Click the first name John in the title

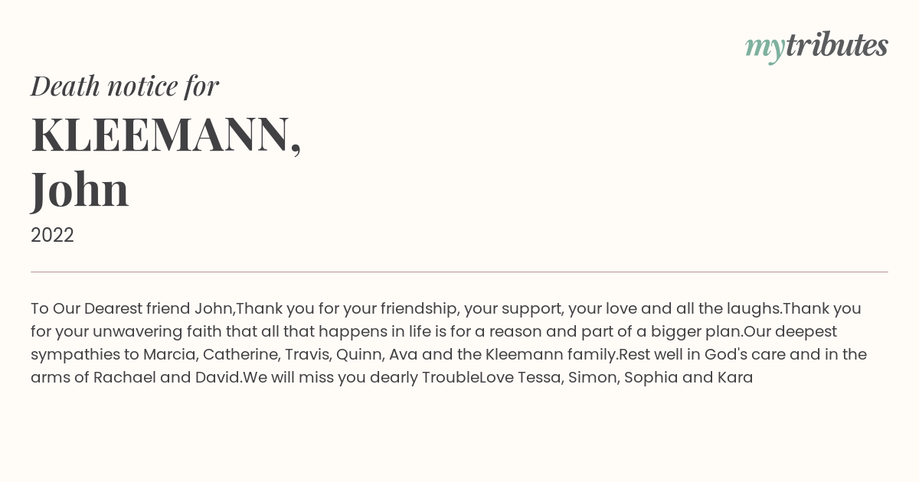80,189
